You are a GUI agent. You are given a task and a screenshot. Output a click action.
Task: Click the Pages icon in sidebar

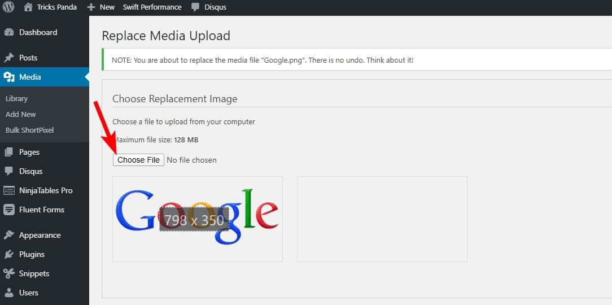(x=9, y=152)
